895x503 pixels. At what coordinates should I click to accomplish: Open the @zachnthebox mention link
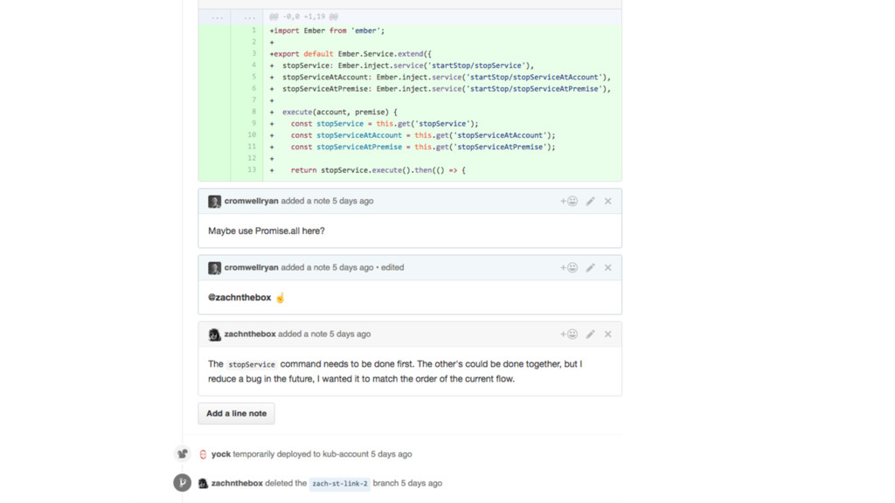point(239,298)
